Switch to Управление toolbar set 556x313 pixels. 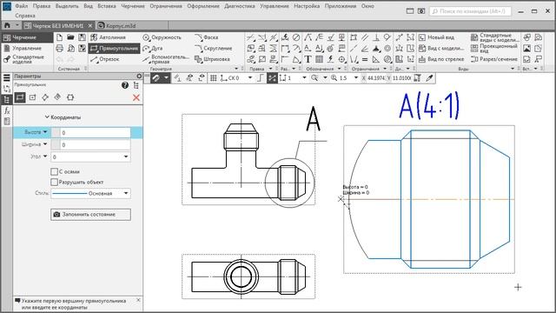[x=27, y=49]
